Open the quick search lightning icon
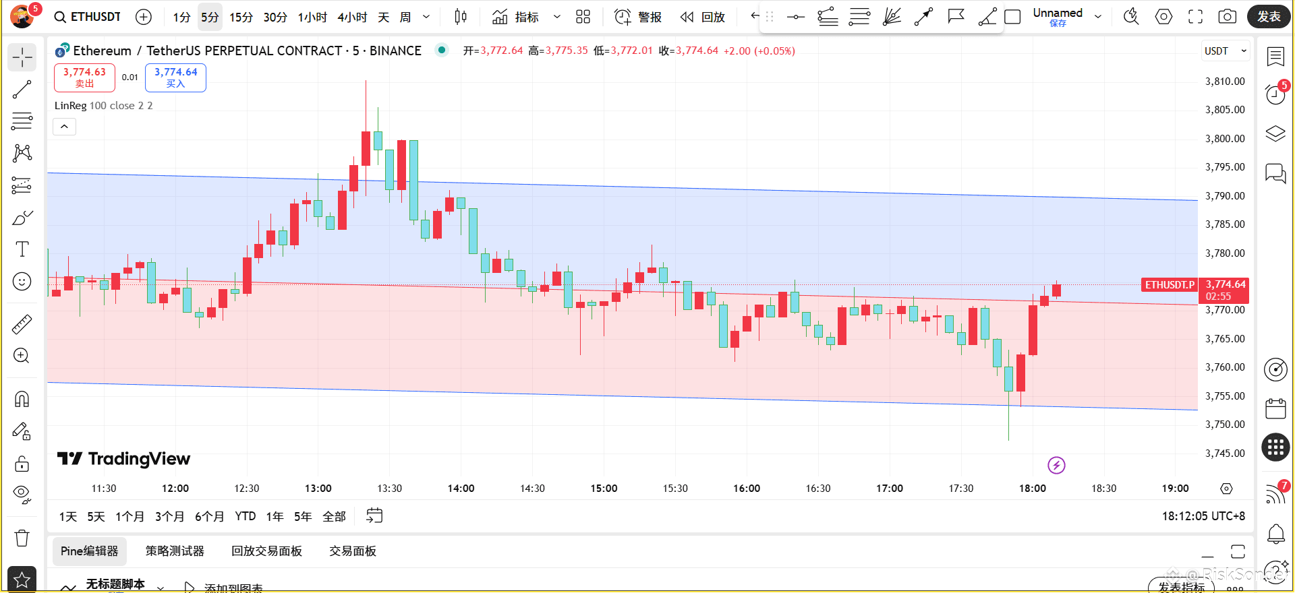This screenshot has width=1295, height=593. click(1131, 17)
